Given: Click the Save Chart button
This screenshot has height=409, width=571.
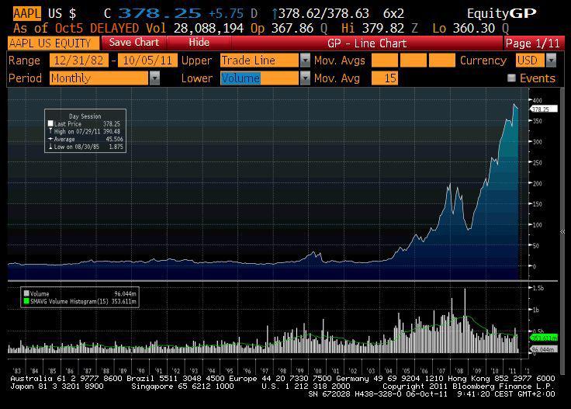Looking at the screenshot, I should (134, 43).
